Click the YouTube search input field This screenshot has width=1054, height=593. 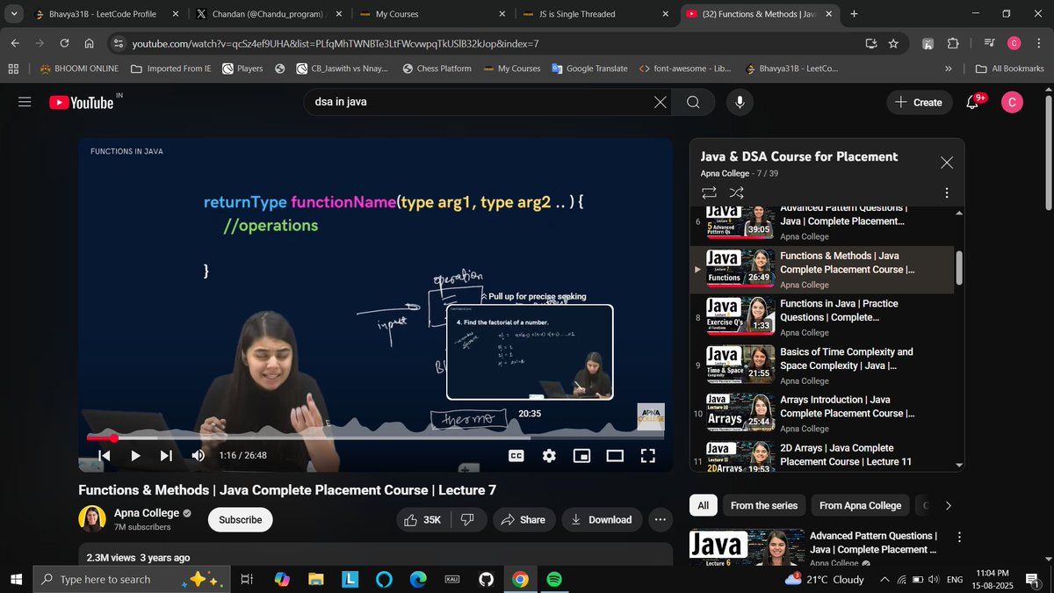click(x=481, y=102)
